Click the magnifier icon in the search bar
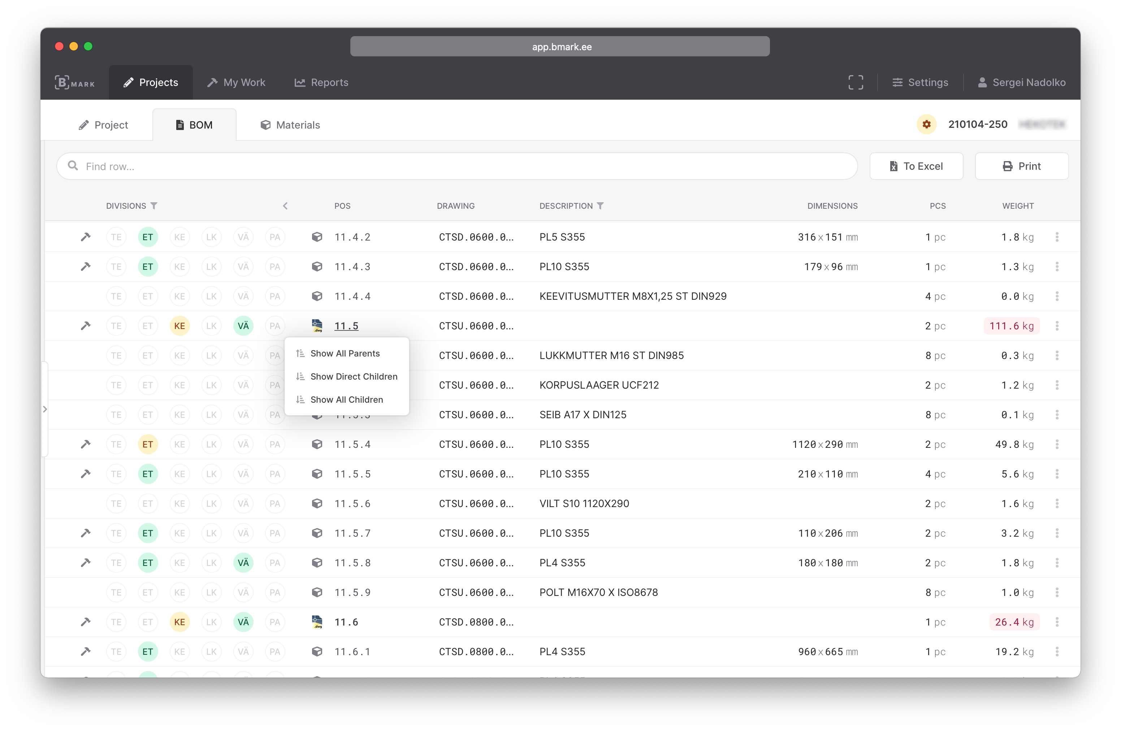Screen dimensions: 1121x731 coord(73,166)
